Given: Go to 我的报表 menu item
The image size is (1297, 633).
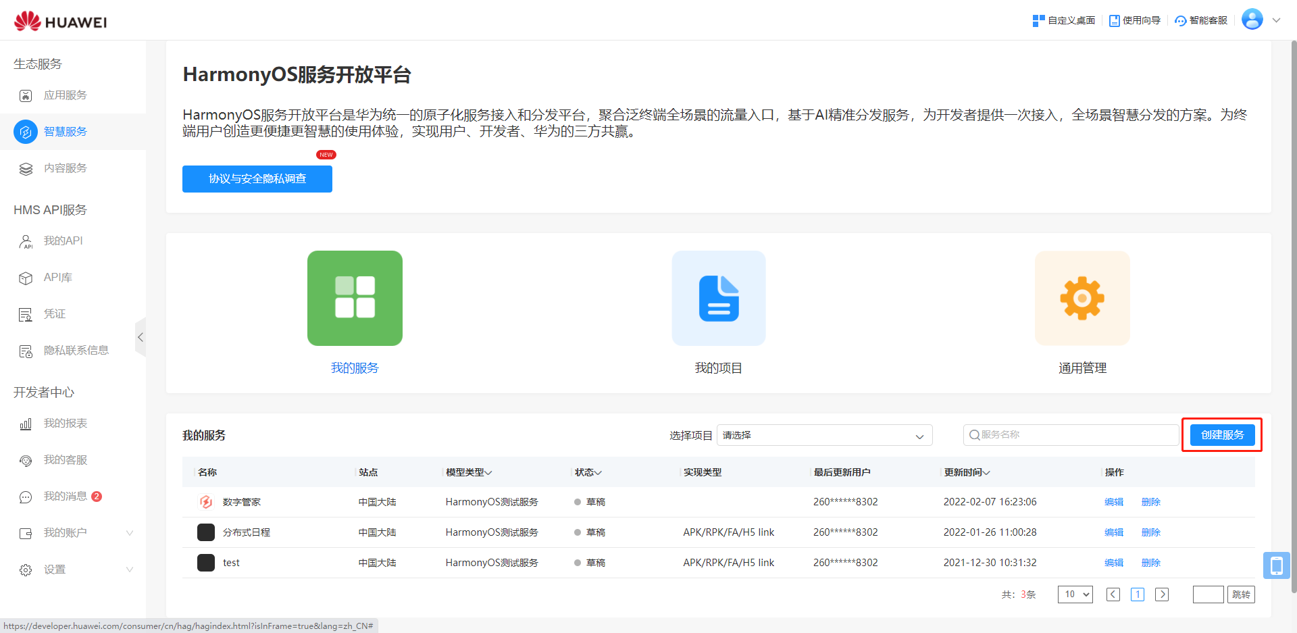Looking at the screenshot, I should pos(65,424).
